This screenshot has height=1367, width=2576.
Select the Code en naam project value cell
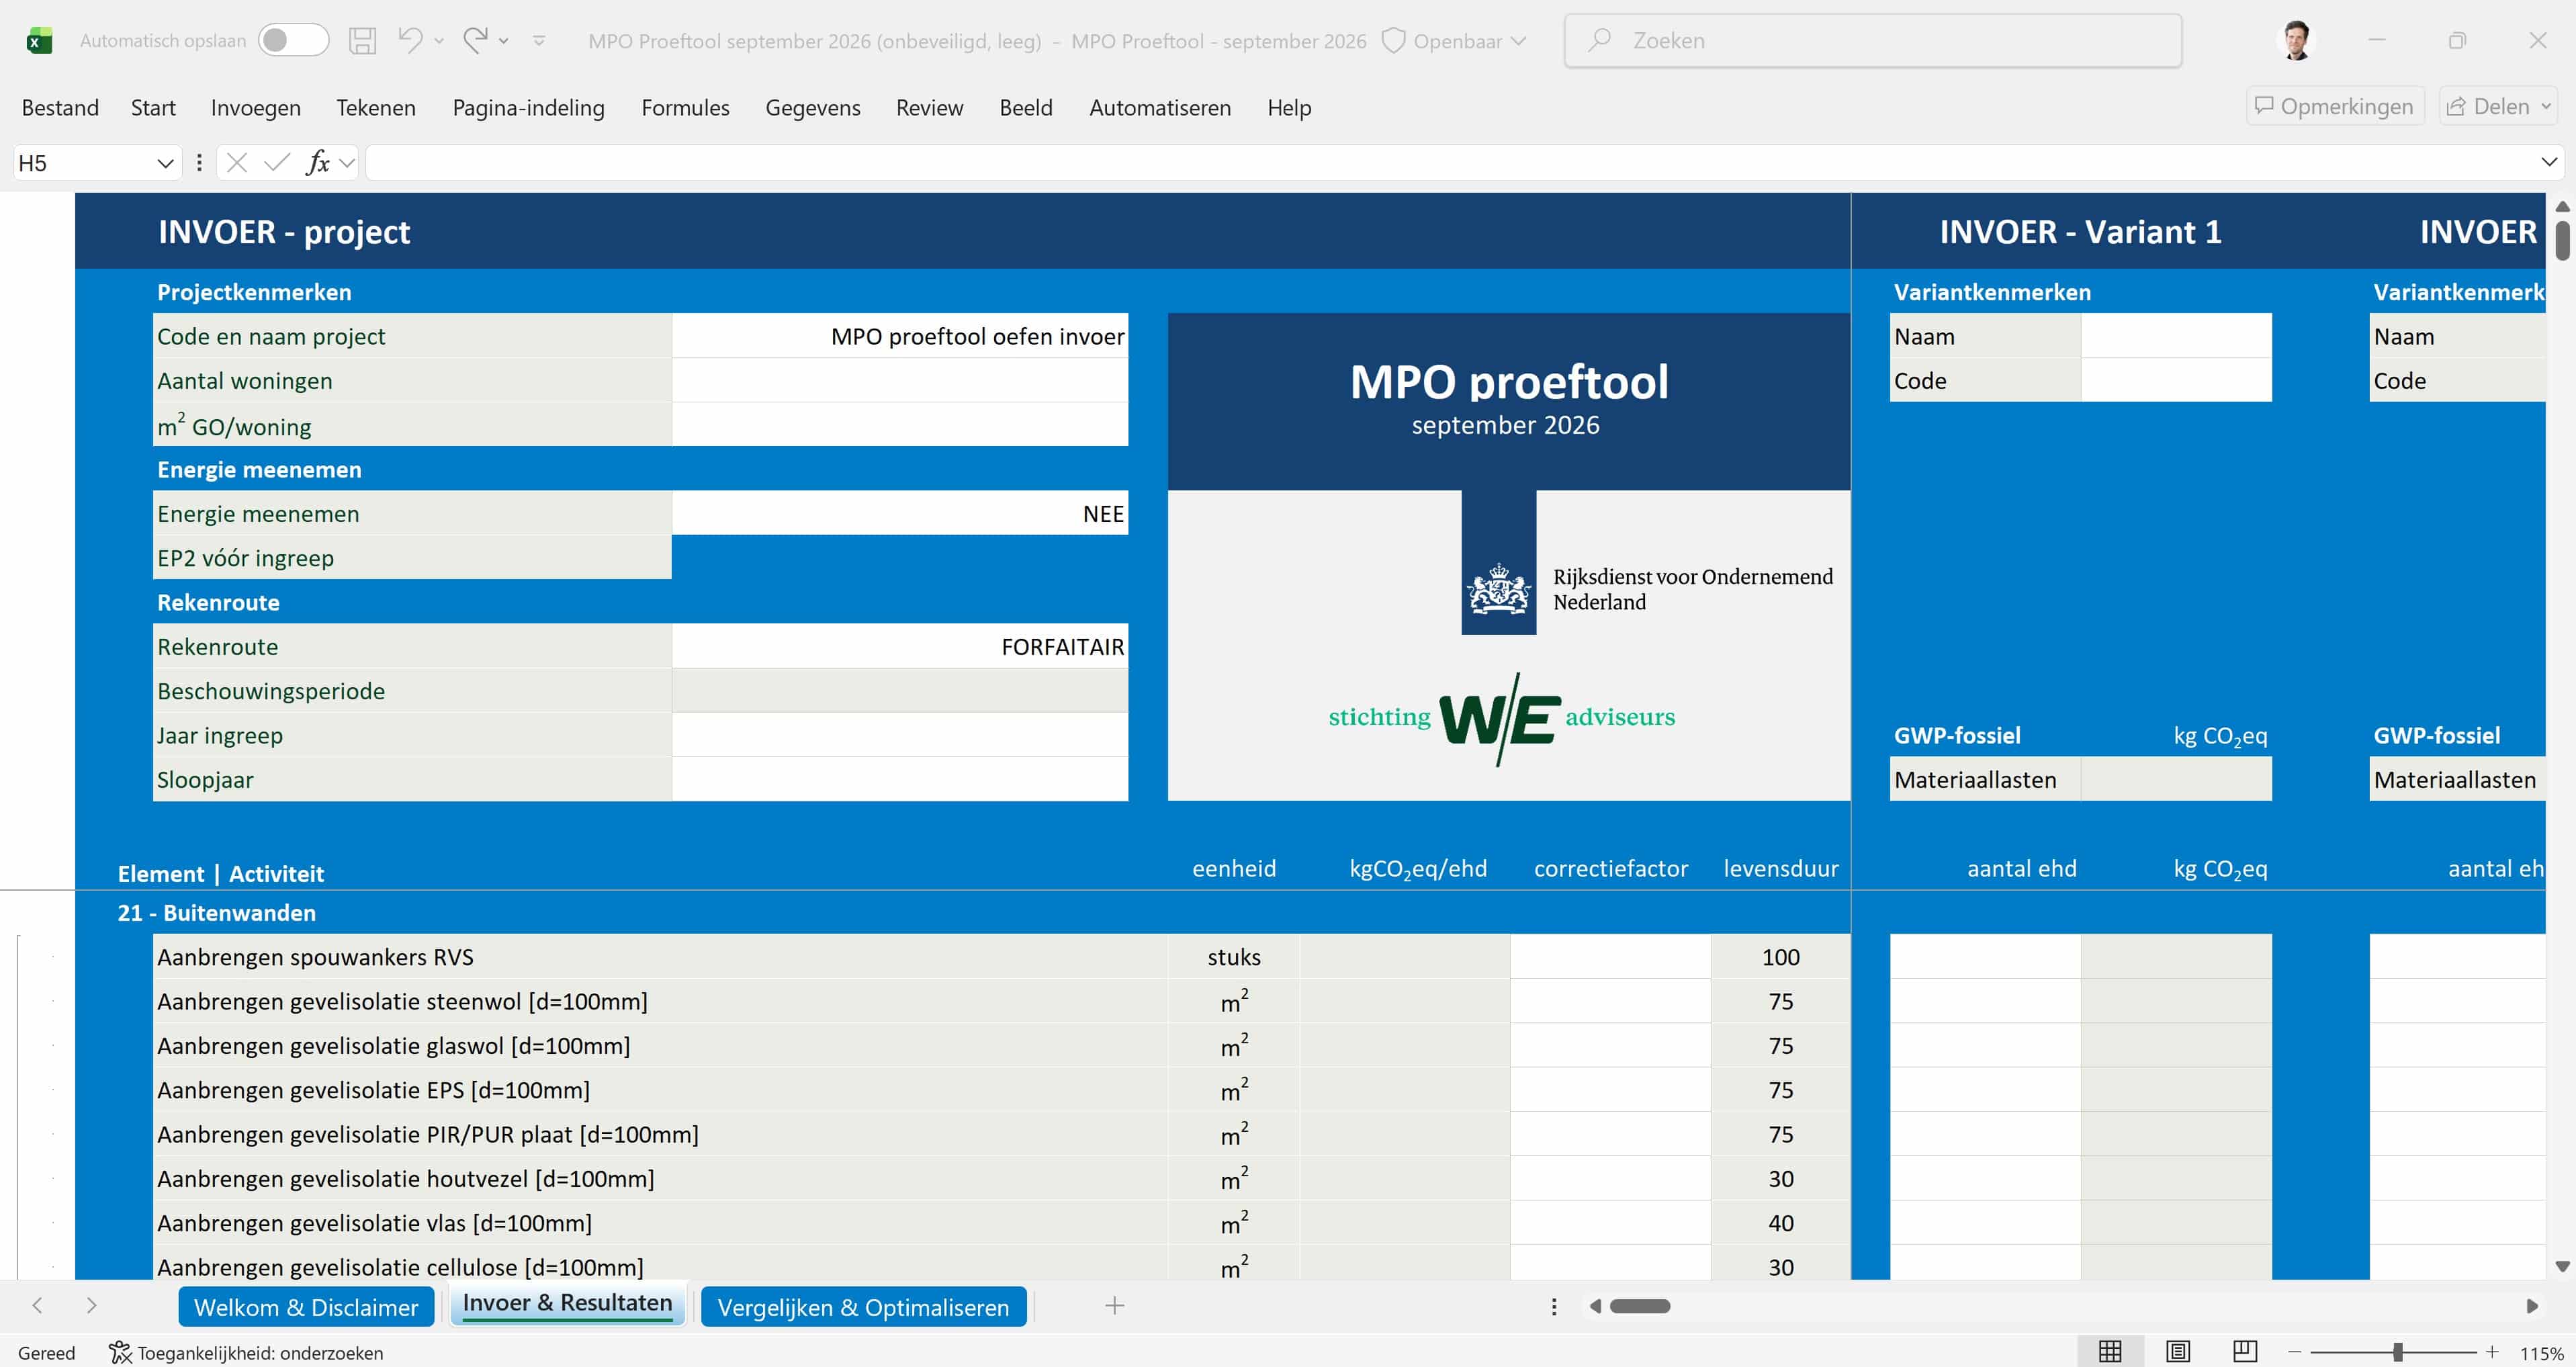pos(900,336)
